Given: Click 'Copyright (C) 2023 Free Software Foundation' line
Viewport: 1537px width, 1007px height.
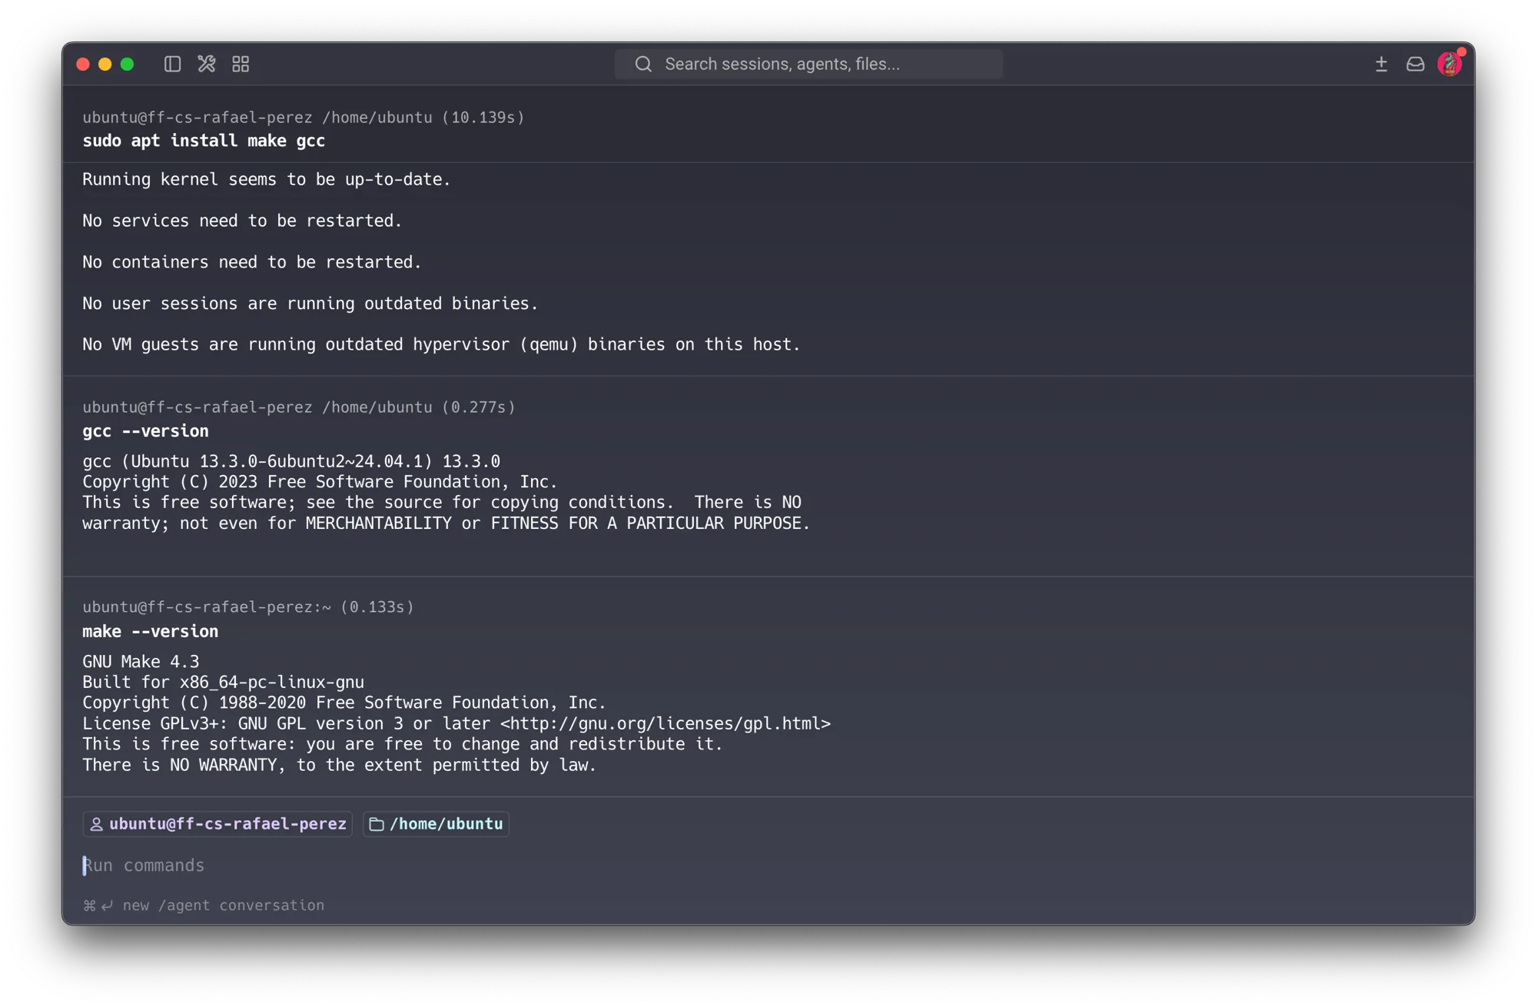Looking at the screenshot, I should tap(320, 482).
